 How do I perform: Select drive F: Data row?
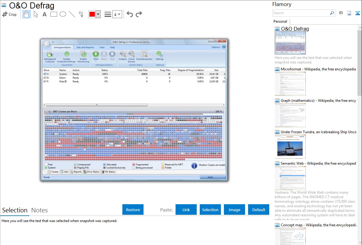click(x=134, y=82)
